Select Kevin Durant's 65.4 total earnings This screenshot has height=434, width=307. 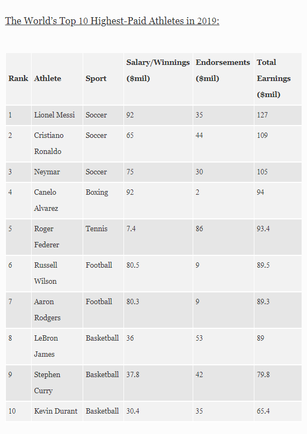pos(263,411)
